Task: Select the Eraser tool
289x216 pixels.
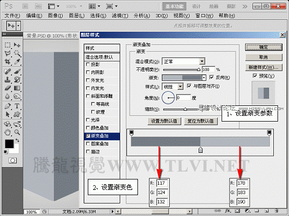Action: coord(7,88)
